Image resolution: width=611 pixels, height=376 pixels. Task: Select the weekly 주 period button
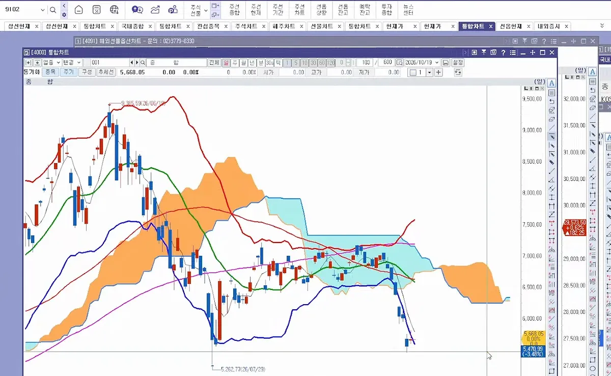235,63
